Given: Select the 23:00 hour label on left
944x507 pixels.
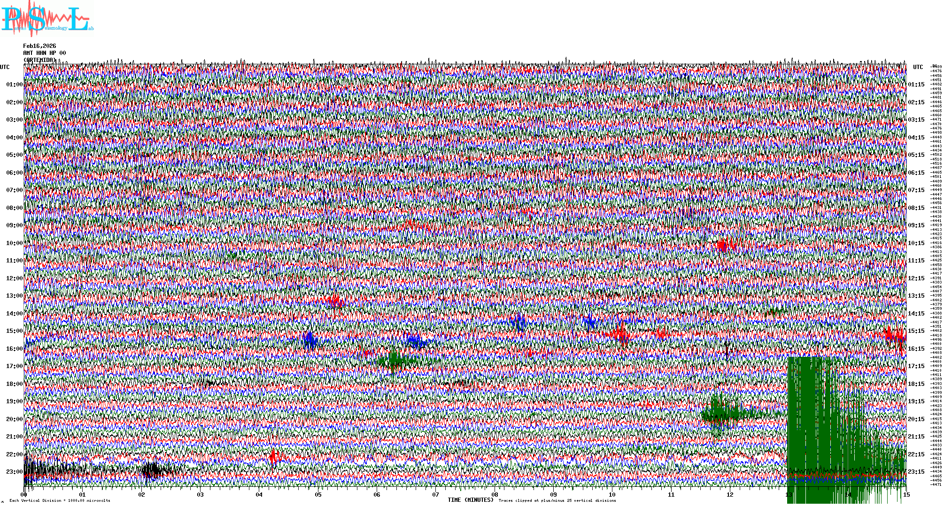Looking at the screenshot, I should tap(14, 472).
